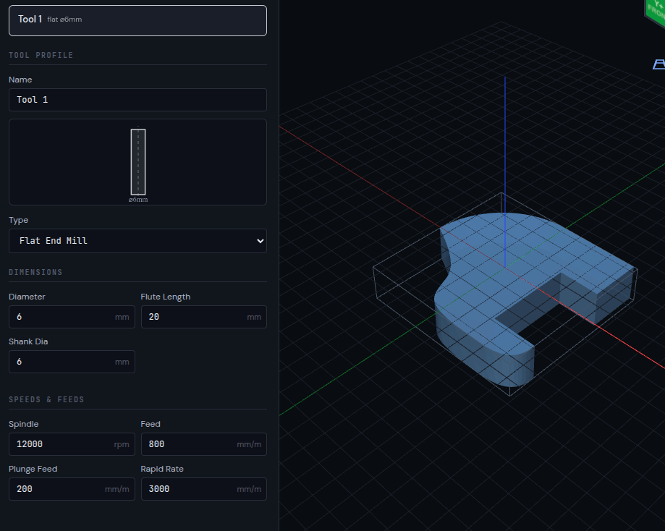Screen dimensions: 665x531
Task: Open the Flat End Mill type dropdown
Action: pos(137,241)
